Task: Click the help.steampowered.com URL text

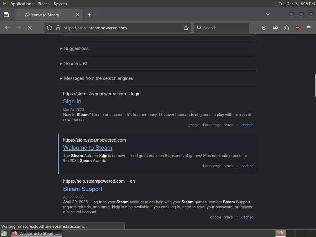Action: [99, 181]
